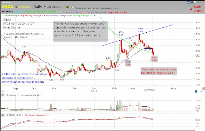Click the Chg -0.09 -2.85% readout
Viewport: 205px width, 131px height.
118,12
